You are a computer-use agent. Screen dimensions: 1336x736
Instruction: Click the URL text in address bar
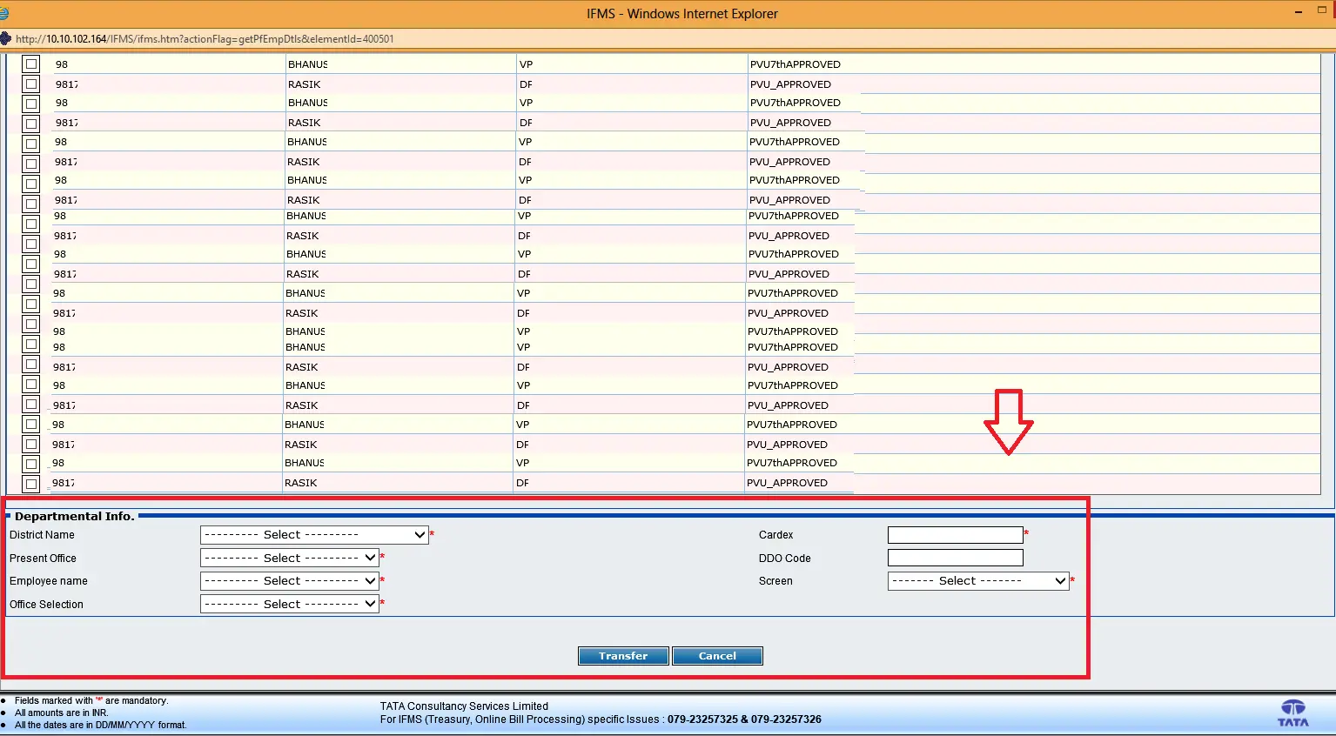(x=205, y=39)
